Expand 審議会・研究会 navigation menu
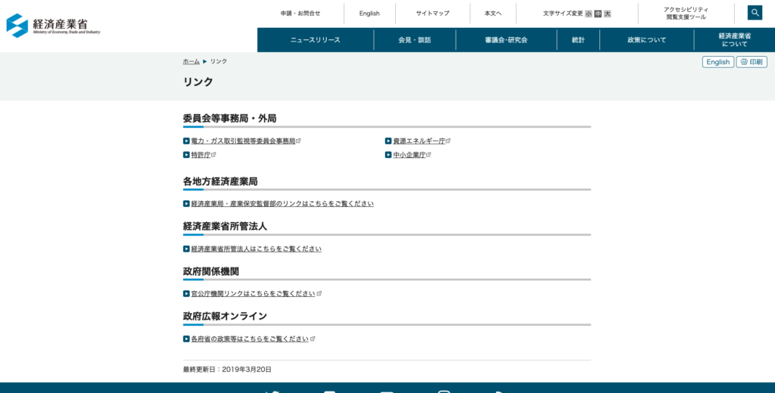The image size is (775, 393). [506, 40]
